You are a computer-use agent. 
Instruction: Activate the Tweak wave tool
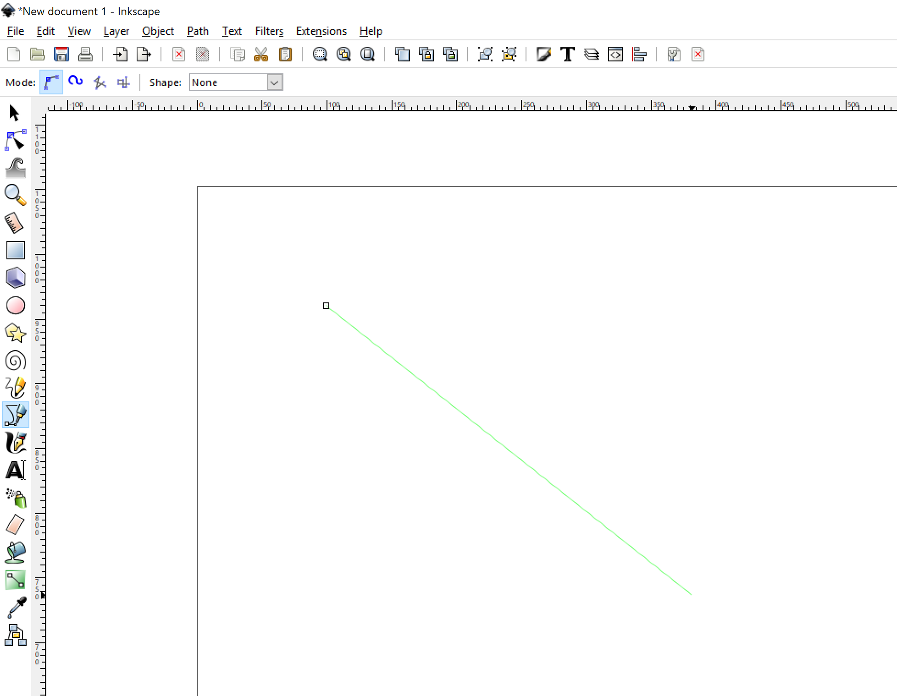15,168
